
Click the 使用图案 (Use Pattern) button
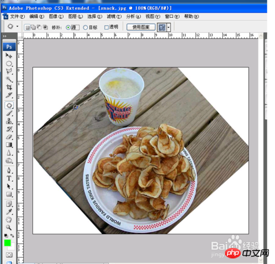point(141,27)
